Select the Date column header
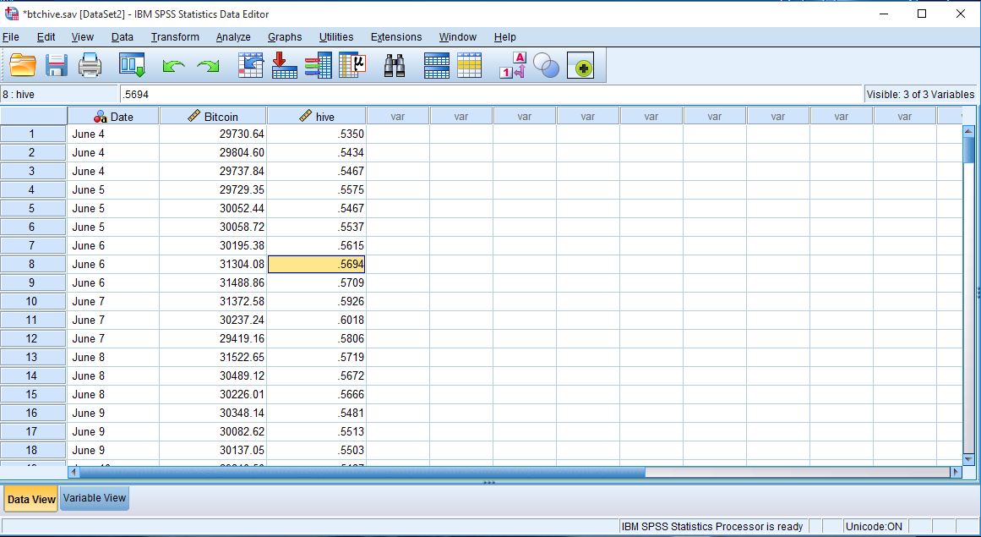 click(x=113, y=117)
